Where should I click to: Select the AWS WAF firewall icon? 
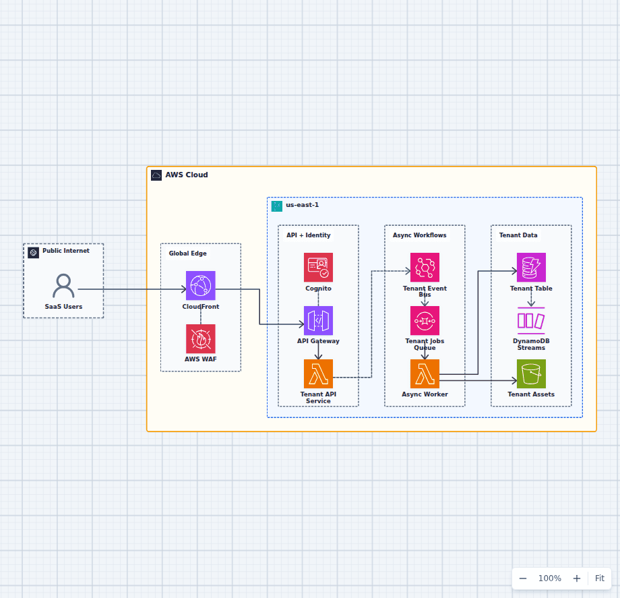tap(200, 338)
